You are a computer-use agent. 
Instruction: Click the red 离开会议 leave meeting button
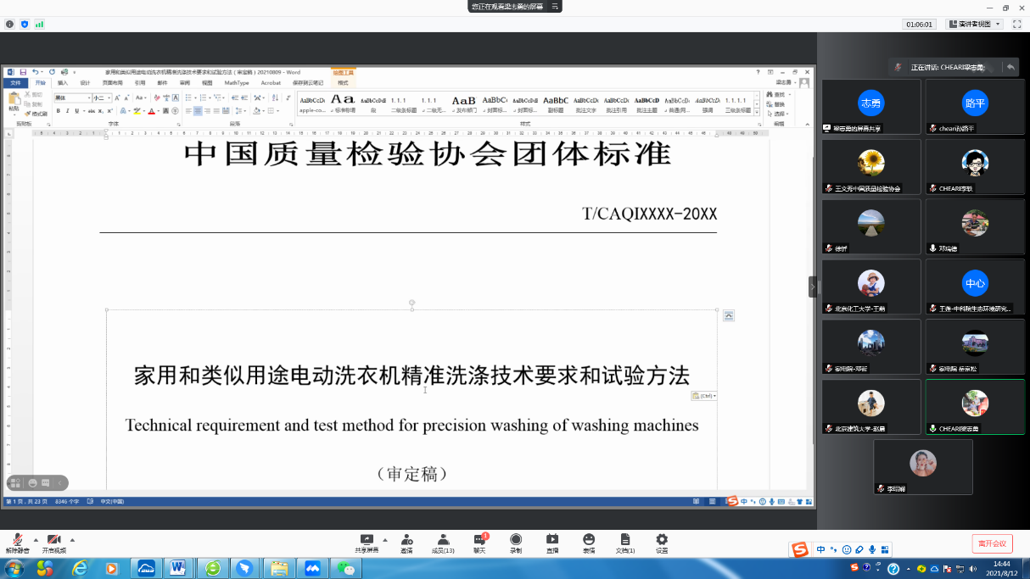pos(992,543)
